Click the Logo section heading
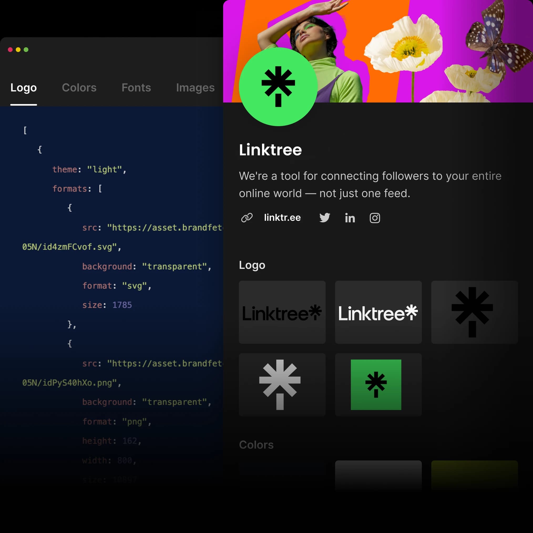533x533 pixels. click(252, 265)
